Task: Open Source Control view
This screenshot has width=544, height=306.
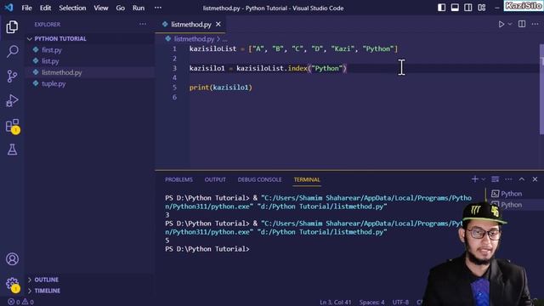Action: coord(12,76)
